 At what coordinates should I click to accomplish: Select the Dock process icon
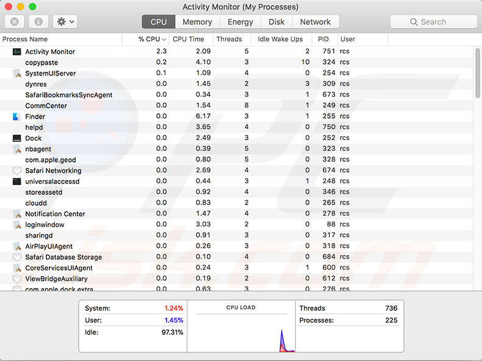pyautogui.click(x=16, y=138)
